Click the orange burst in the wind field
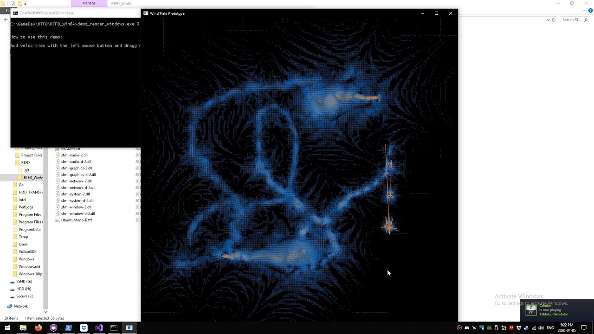The width and height of the screenshot is (594, 334). tap(389, 226)
